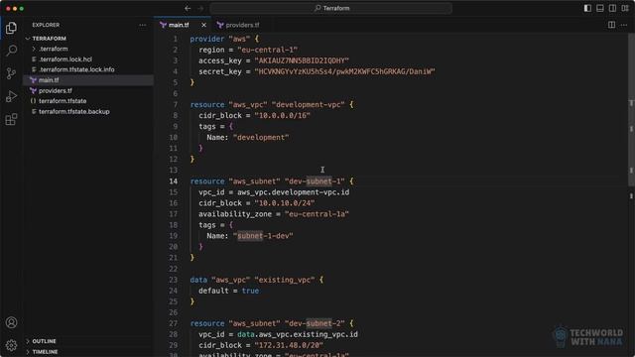Click availability_zone value "eu-central-1a" on line 17
This screenshot has height=357, width=635.
(317, 214)
